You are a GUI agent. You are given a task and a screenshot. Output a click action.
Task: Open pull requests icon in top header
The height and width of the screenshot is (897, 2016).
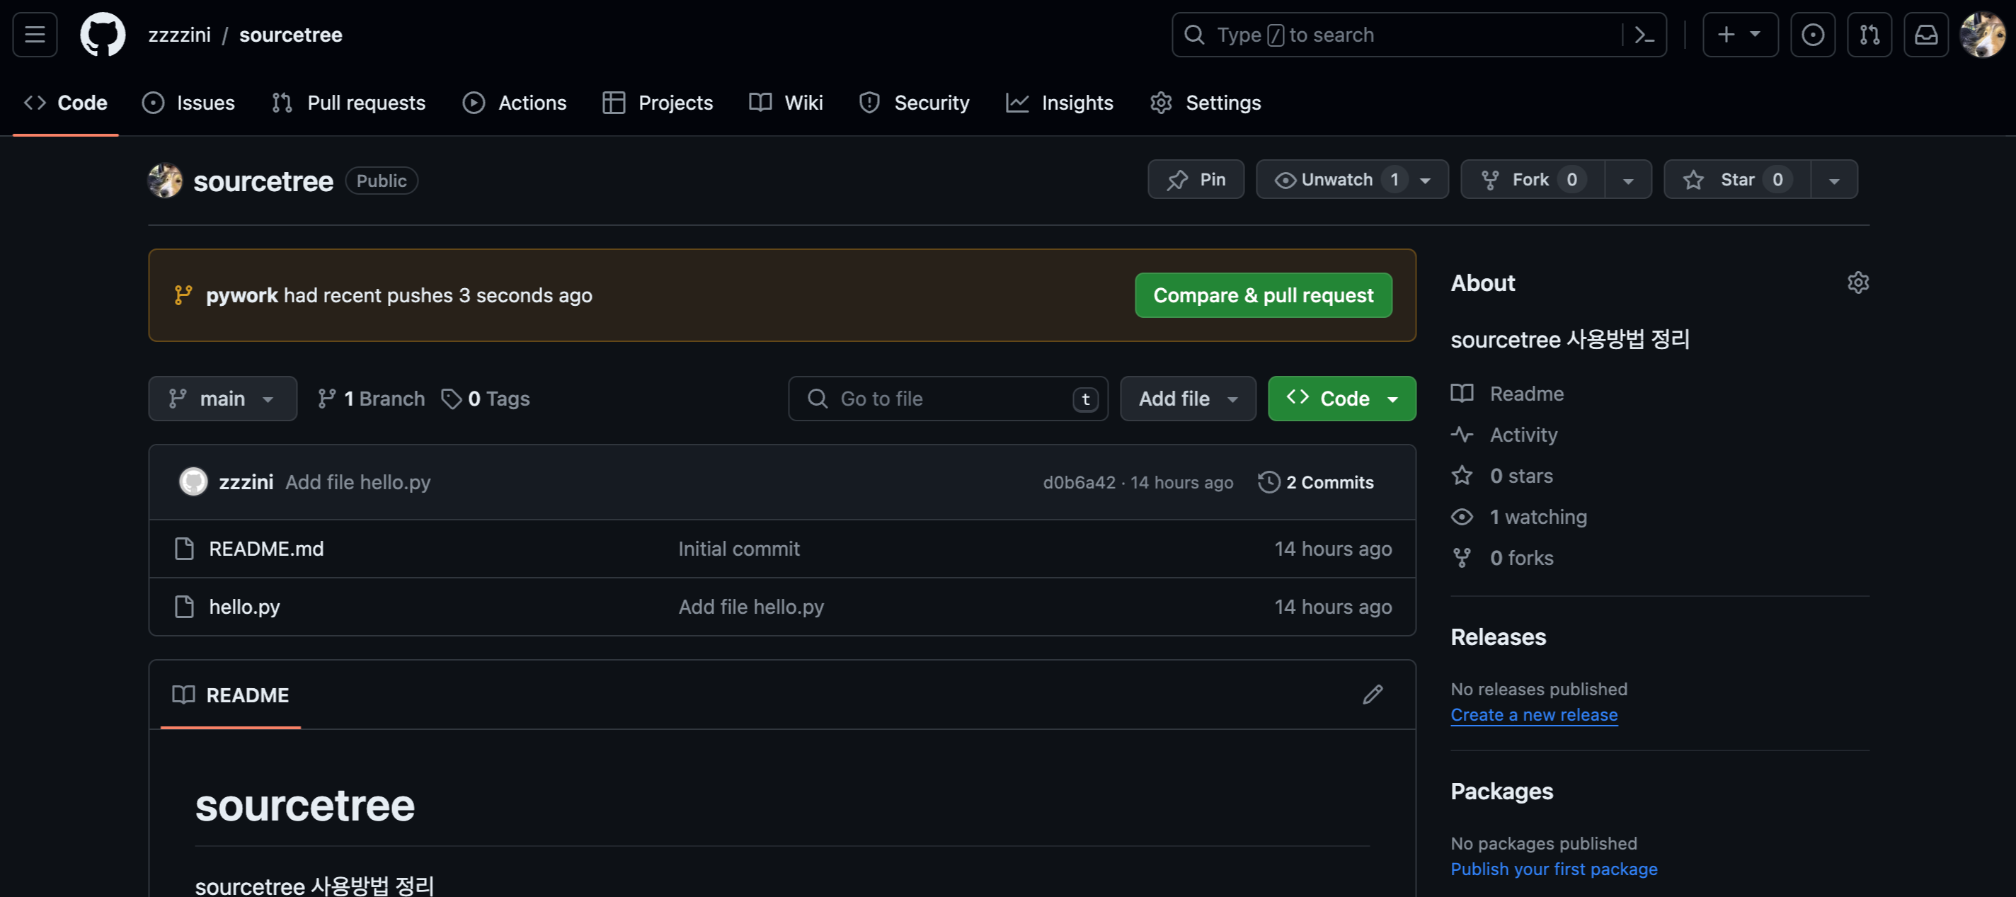tap(1869, 35)
